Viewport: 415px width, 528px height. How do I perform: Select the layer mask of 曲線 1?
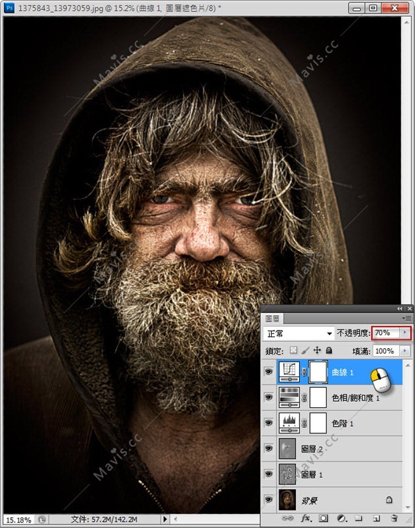(318, 372)
